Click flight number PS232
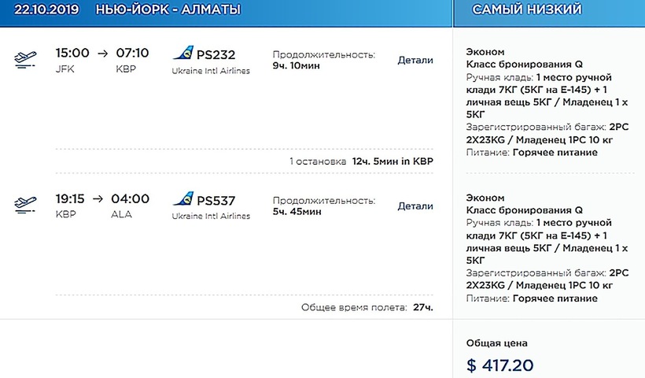Image resolution: width=645 pixels, height=378 pixels. click(x=216, y=55)
